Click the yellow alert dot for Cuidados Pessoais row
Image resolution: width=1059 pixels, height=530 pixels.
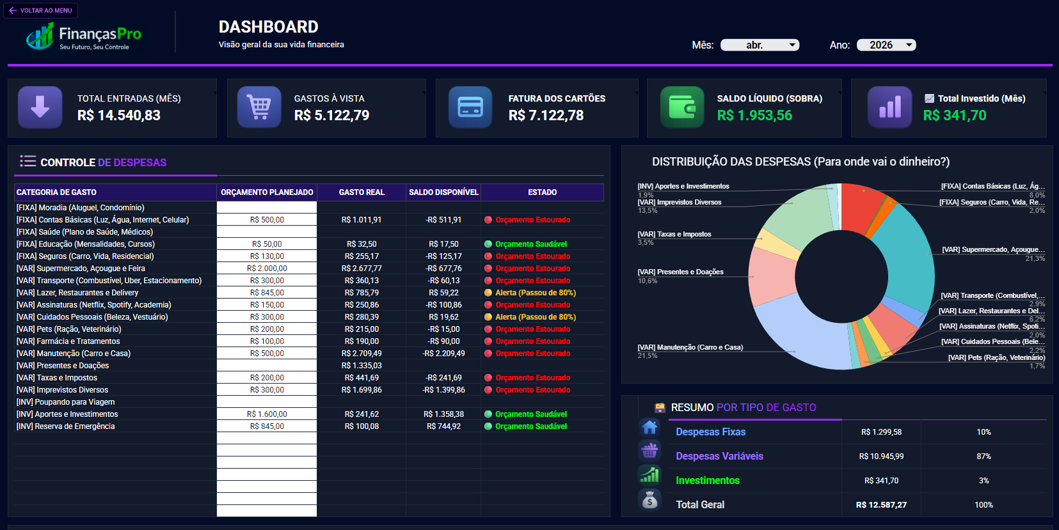click(x=488, y=317)
